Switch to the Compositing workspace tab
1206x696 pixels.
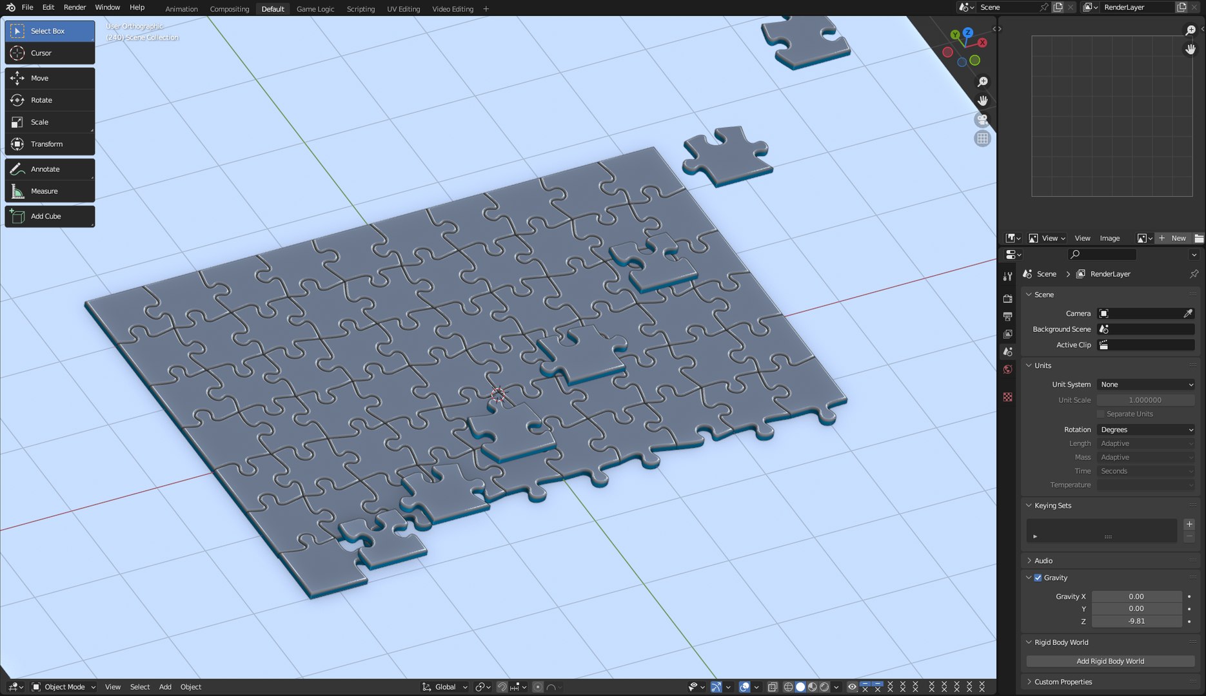tap(230, 9)
